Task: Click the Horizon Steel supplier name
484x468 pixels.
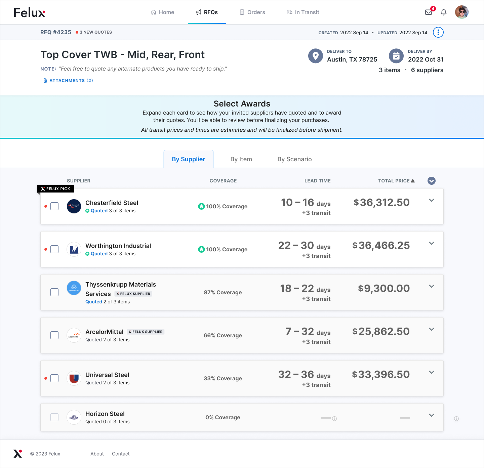Action: pos(105,414)
